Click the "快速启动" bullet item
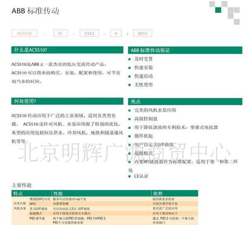 143,76
